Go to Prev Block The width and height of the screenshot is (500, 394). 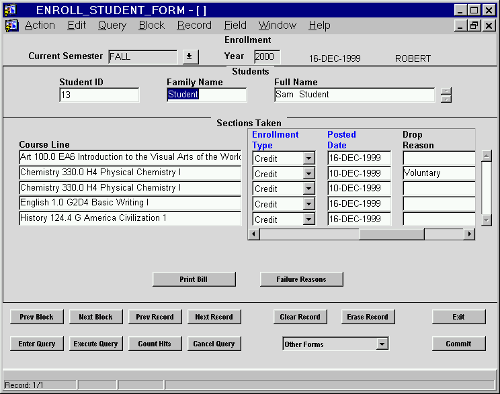[x=37, y=317]
